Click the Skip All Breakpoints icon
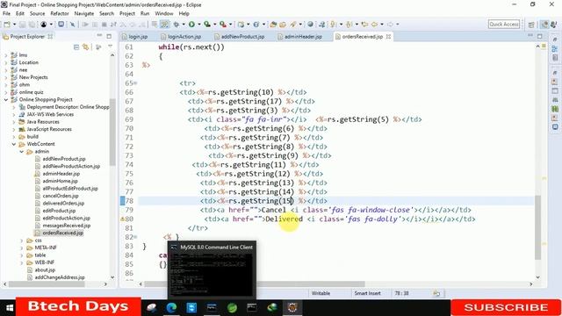This screenshot has width=562, height=316. 72,25
